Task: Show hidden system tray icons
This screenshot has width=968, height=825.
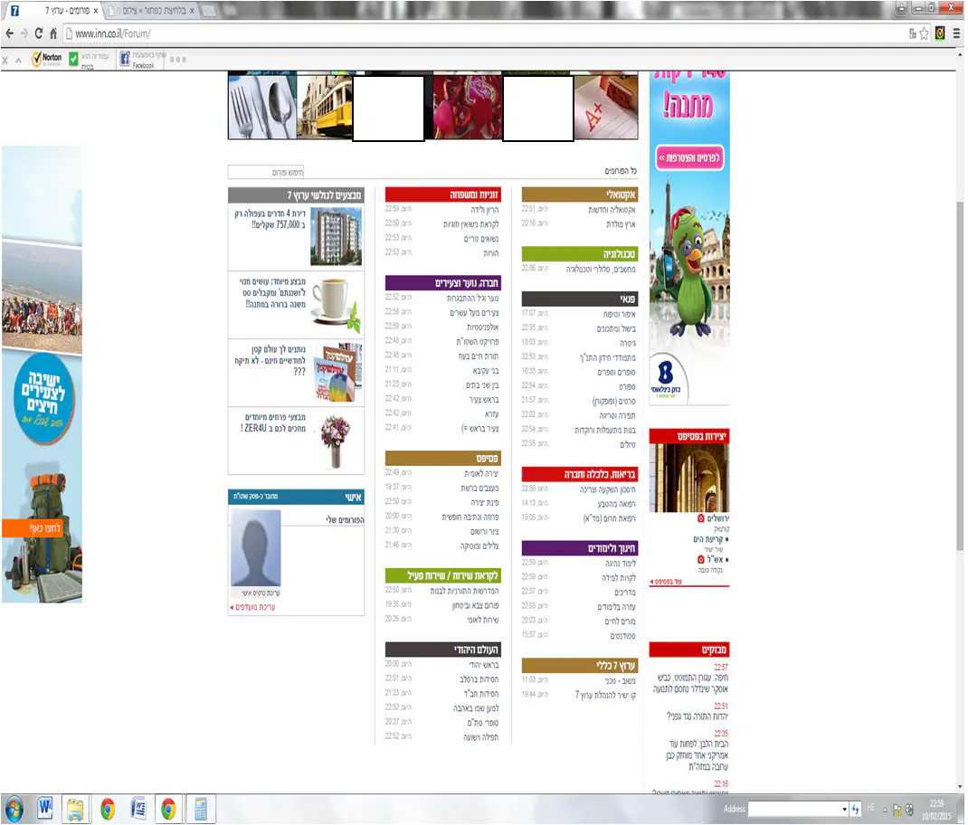Action: coord(884,809)
